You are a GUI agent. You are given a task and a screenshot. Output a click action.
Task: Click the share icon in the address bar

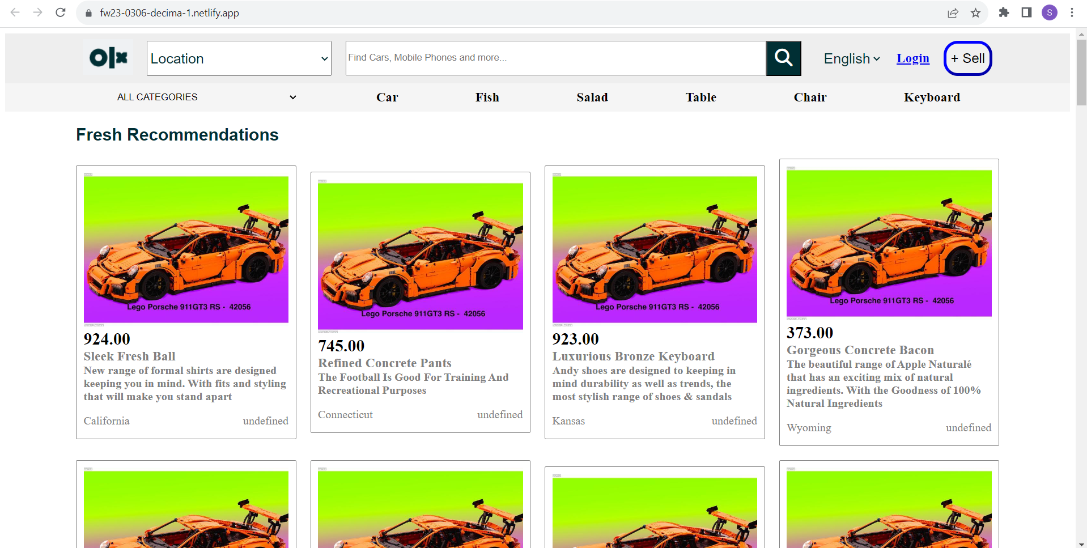953,12
